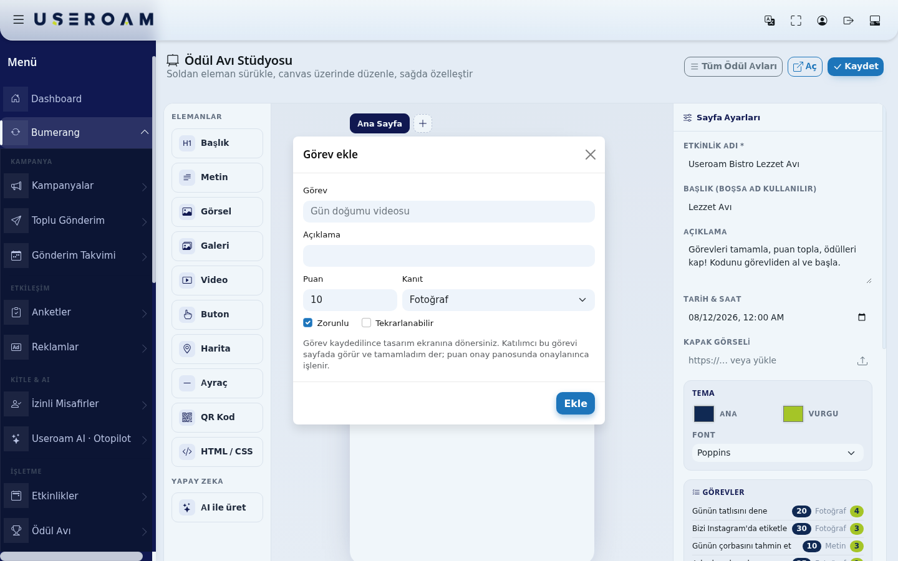This screenshot has width=898, height=561.
Task: Focus the Görev name input field
Action: [449, 211]
